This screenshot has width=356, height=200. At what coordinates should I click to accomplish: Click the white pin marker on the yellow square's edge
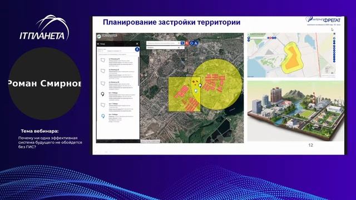200,85
